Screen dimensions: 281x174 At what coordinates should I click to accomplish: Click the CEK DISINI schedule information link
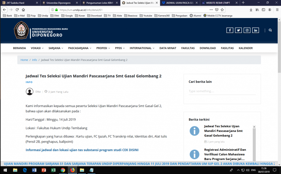(82, 150)
